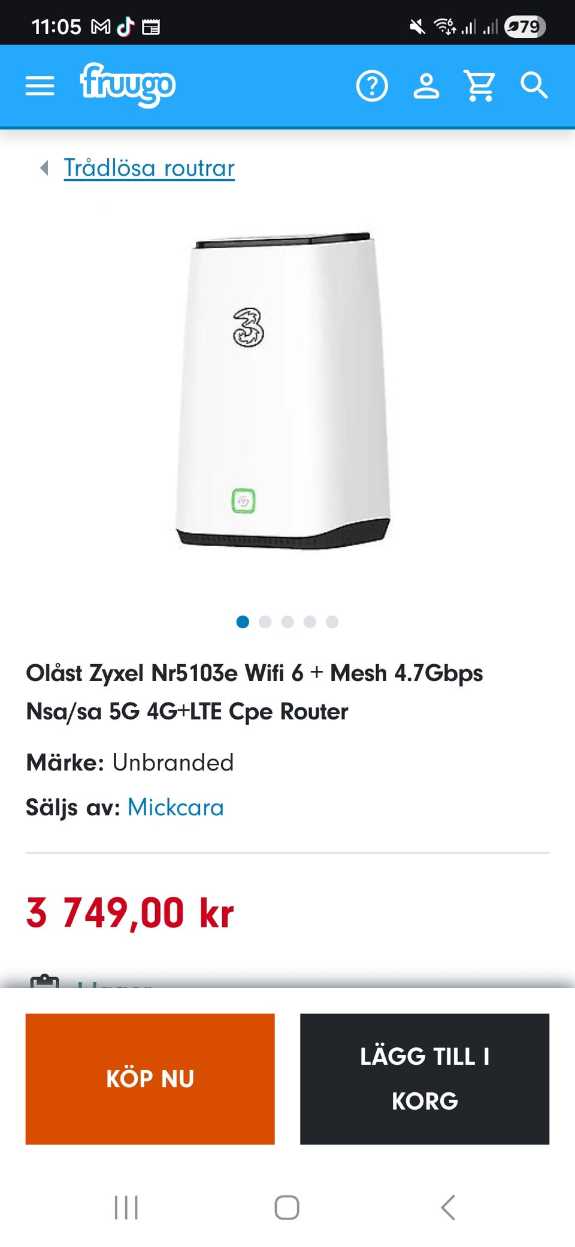View the shopping cart
This screenshot has height=1247, width=575.
tap(480, 86)
